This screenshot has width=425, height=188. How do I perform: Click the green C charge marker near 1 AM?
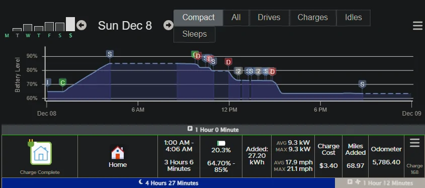click(62, 82)
